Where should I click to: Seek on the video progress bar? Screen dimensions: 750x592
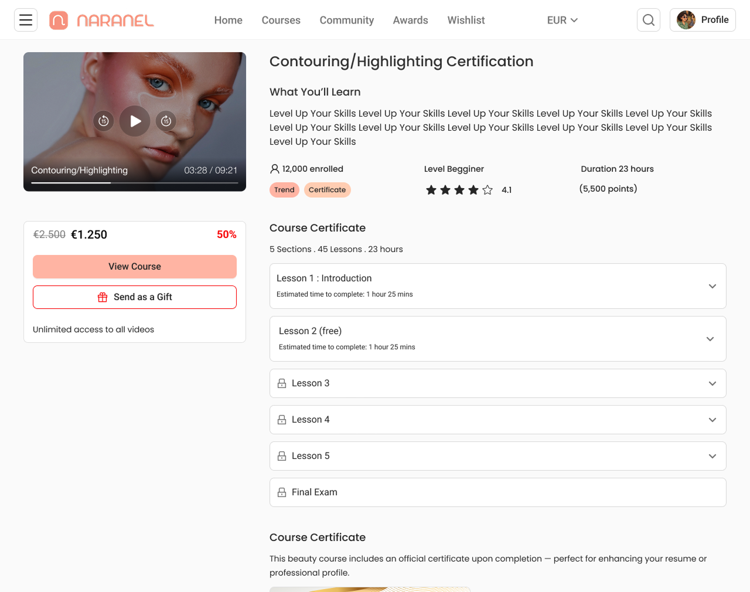(135, 183)
